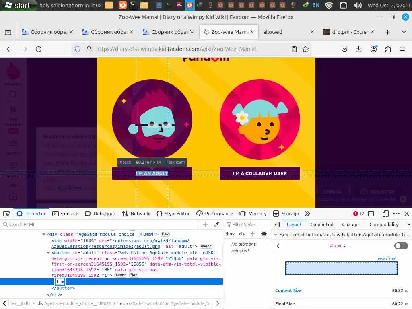
Task: Toggle the .cls class panel
Action: pyautogui.click(x=241, y=234)
